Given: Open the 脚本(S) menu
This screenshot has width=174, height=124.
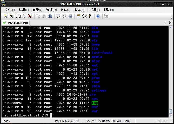Looking at the screenshot, I should pos(79,10).
